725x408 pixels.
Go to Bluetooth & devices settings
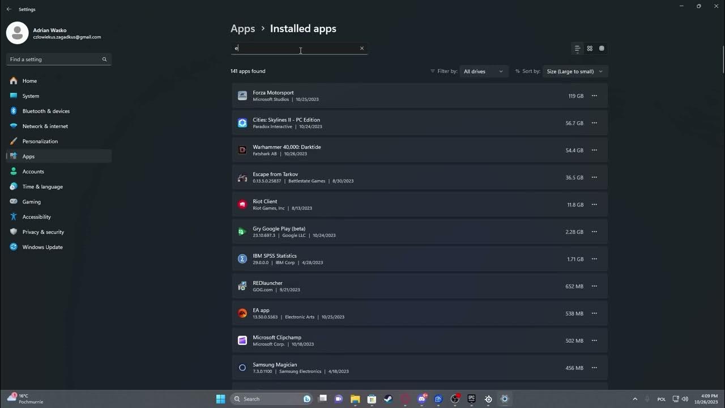59,111
